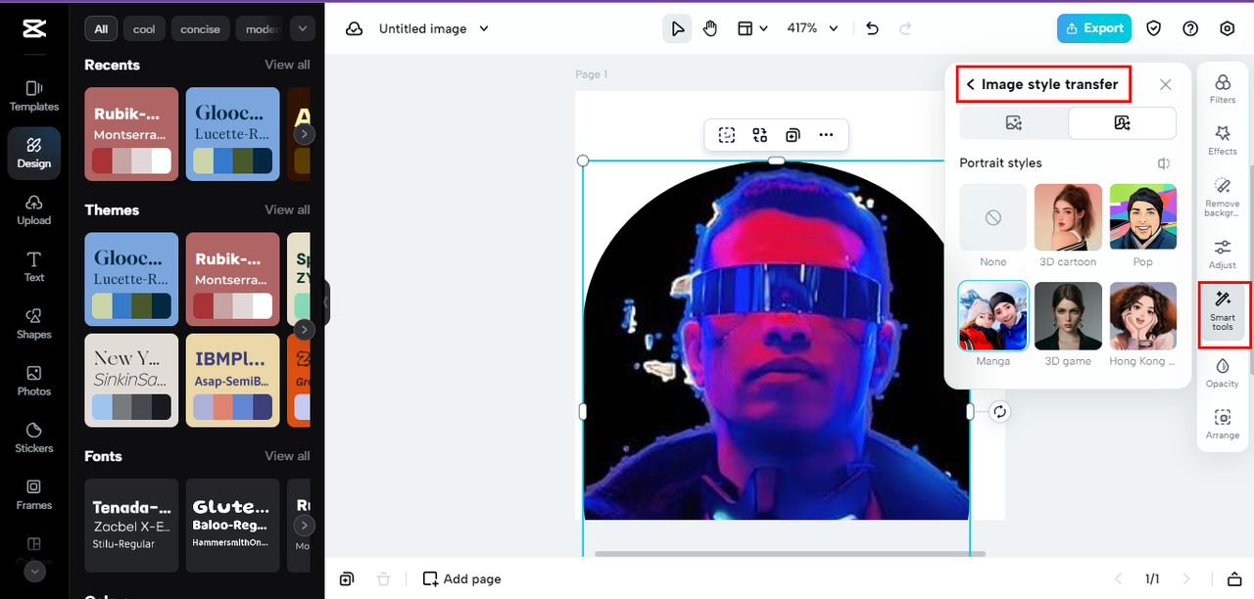
Task: Select the concise style filter tab
Action: 201,28
